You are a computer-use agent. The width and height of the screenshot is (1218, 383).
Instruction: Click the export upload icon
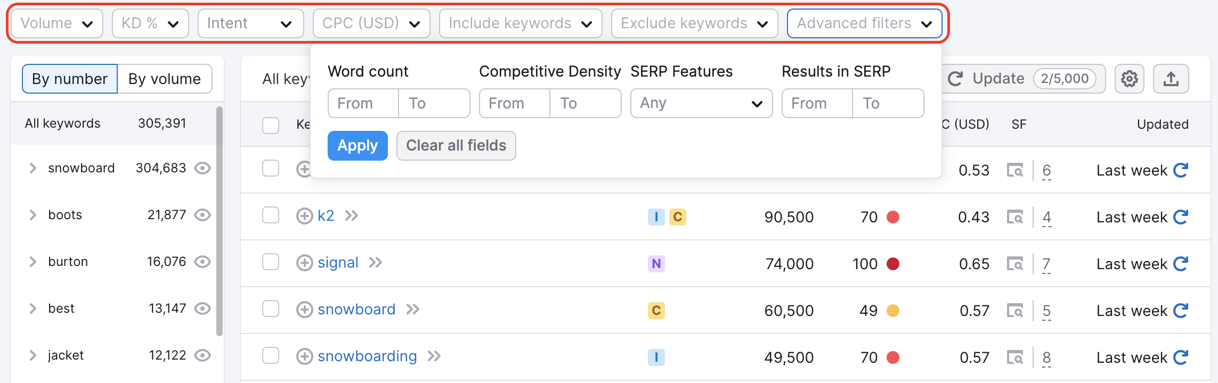pos(1171,79)
